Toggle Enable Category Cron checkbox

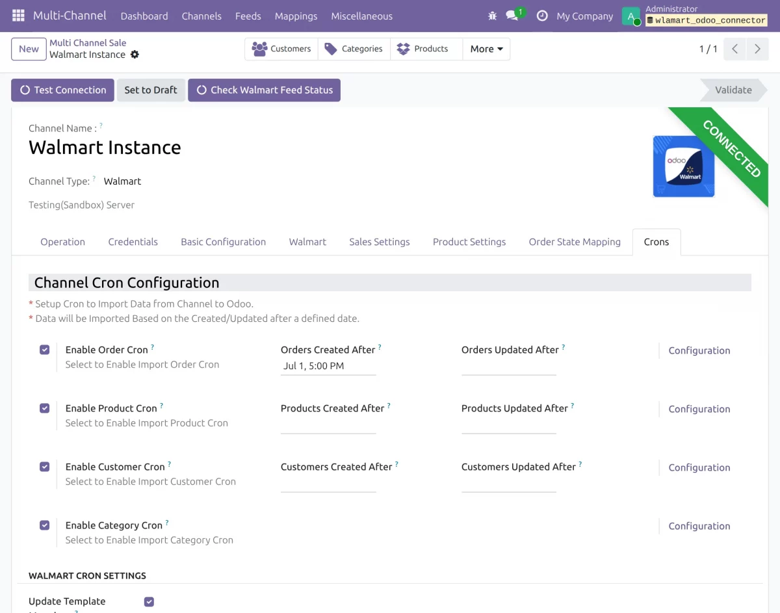[44, 525]
